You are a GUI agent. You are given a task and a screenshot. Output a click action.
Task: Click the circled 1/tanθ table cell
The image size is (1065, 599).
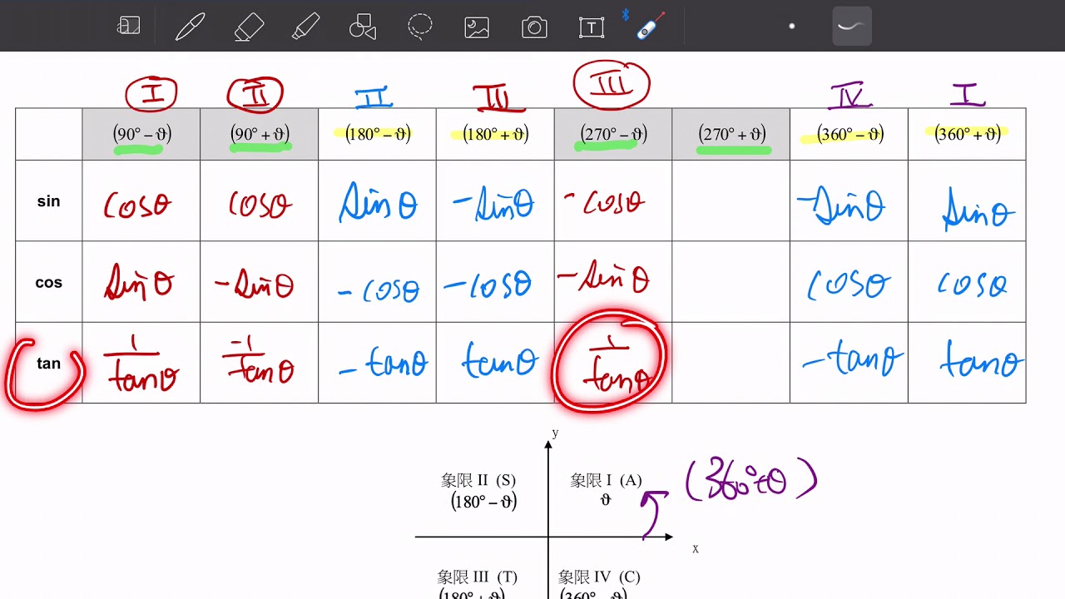pos(612,362)
